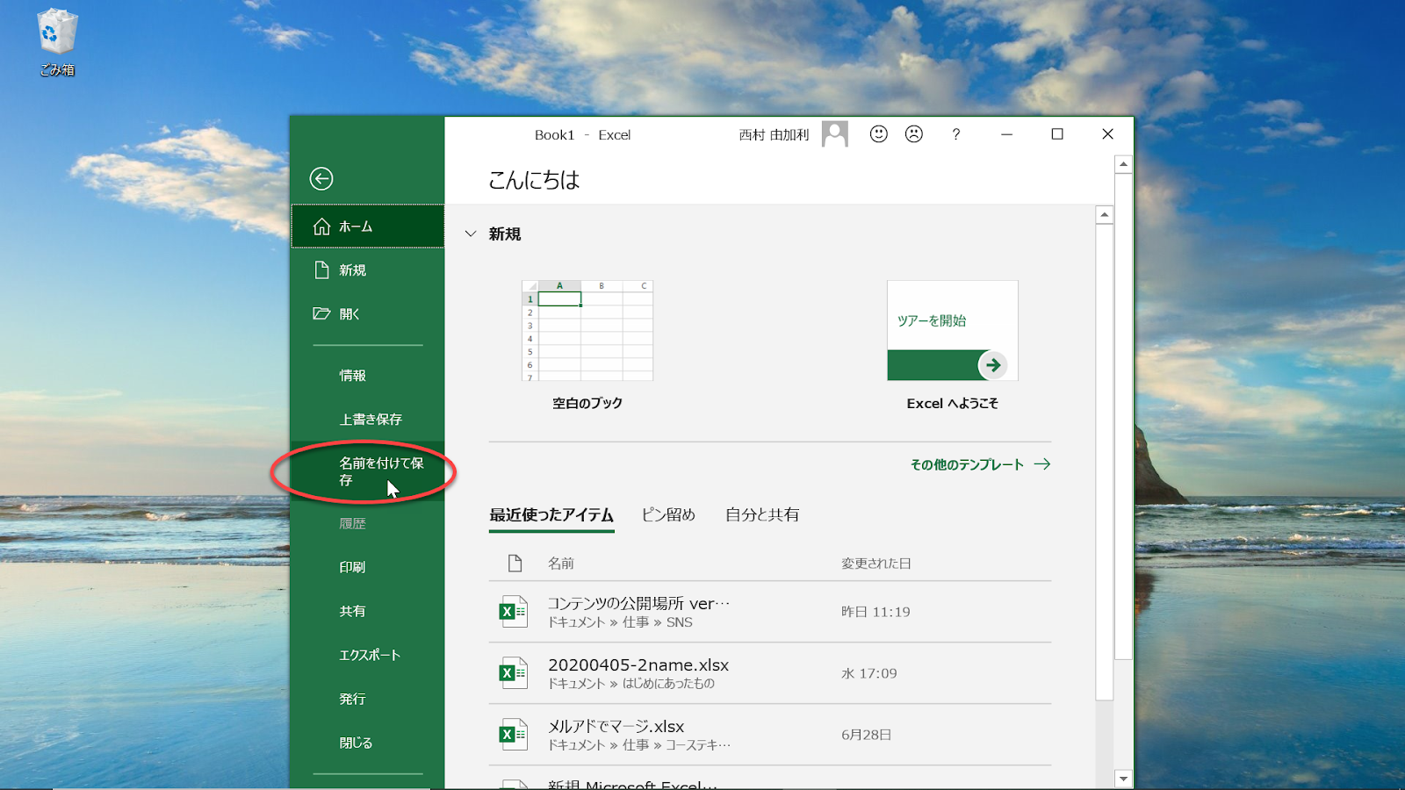Select 発行 in the sidebar
This screenshot has height=790, width=1405.
point(368,699)
